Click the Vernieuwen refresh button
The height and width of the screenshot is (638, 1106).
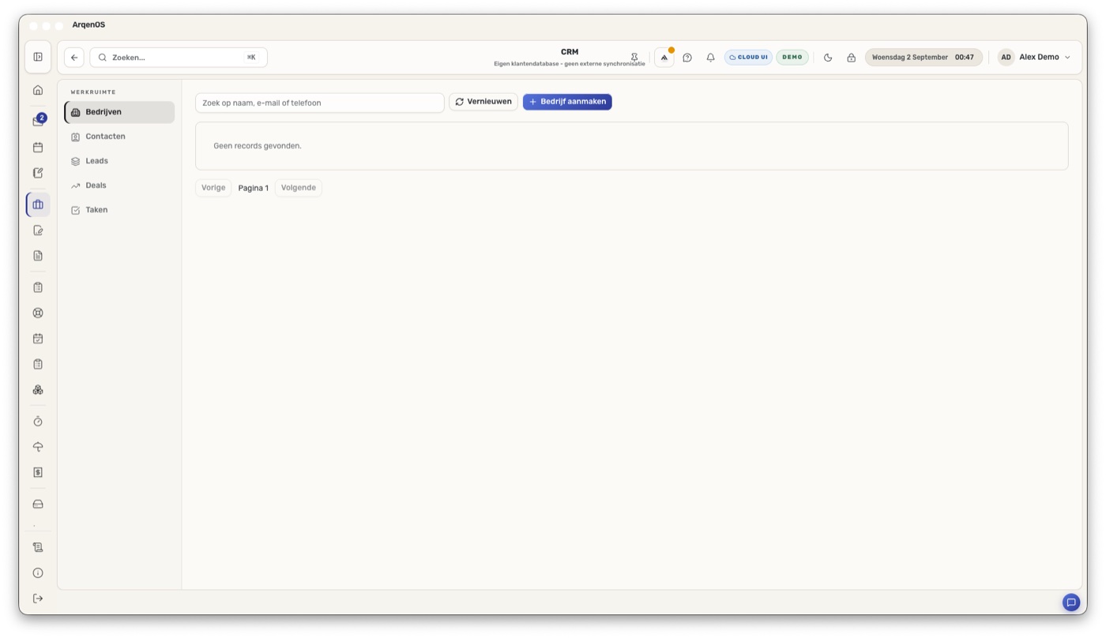[483, 102]
